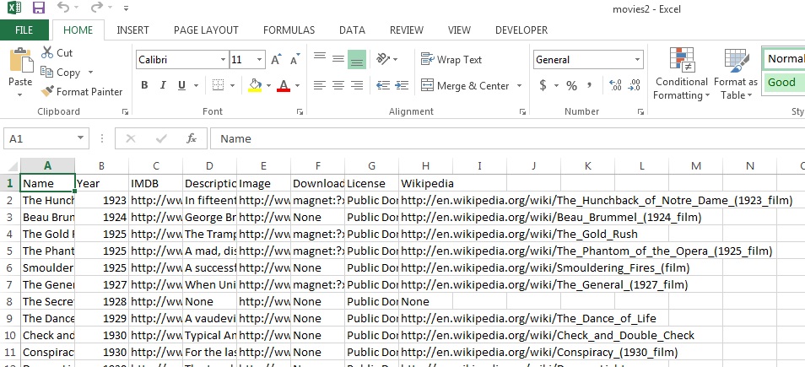The image size is (805, 367).
Task: Center text horizontally
Action: (x=338, y=85)
